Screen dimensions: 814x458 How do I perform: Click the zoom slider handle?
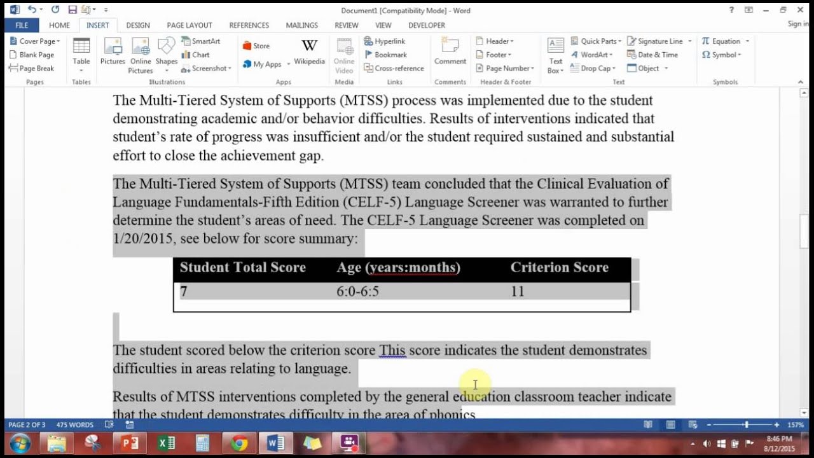click(x=747, y=424)
